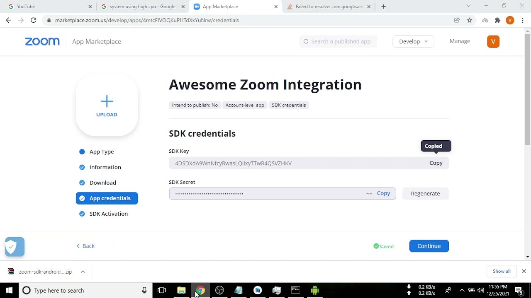Copy the SDK Key
Viewport: 531px width, 298px height.
pos(436,163)
